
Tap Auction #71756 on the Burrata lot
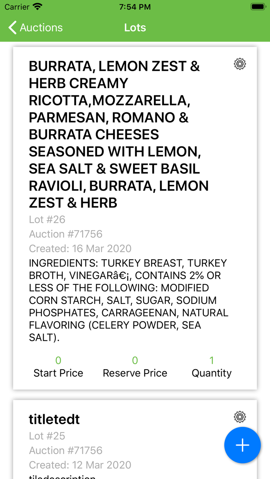click(x=66, y=234)
